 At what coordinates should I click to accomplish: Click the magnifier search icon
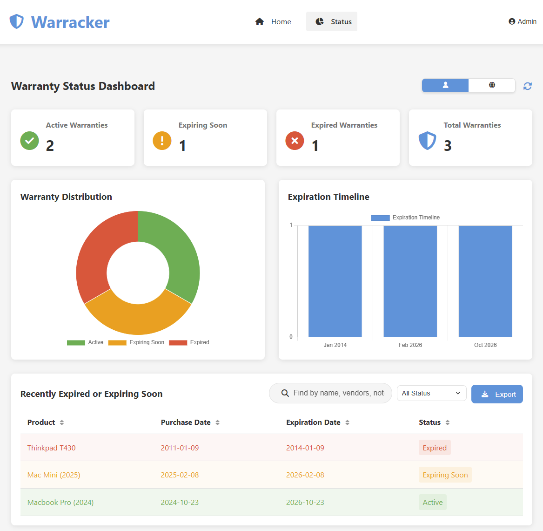(x=285, y=393)
